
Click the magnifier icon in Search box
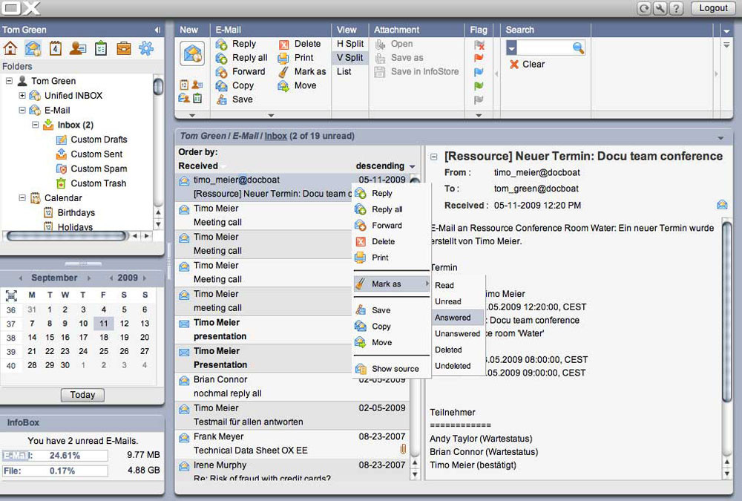coord(578,48)
